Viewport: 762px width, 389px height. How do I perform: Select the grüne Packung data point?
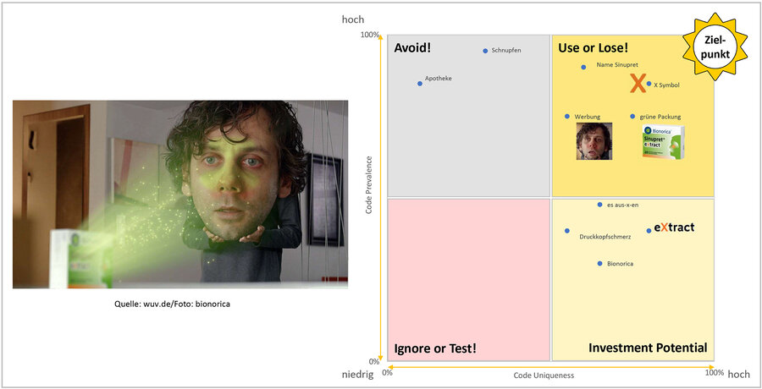point(632,117)
